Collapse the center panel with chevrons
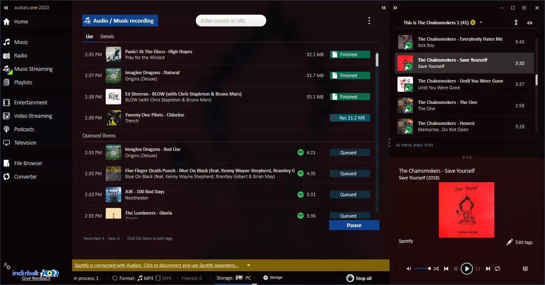The height and width of the screenshot is (285, 545). click(x=384, y=8)
